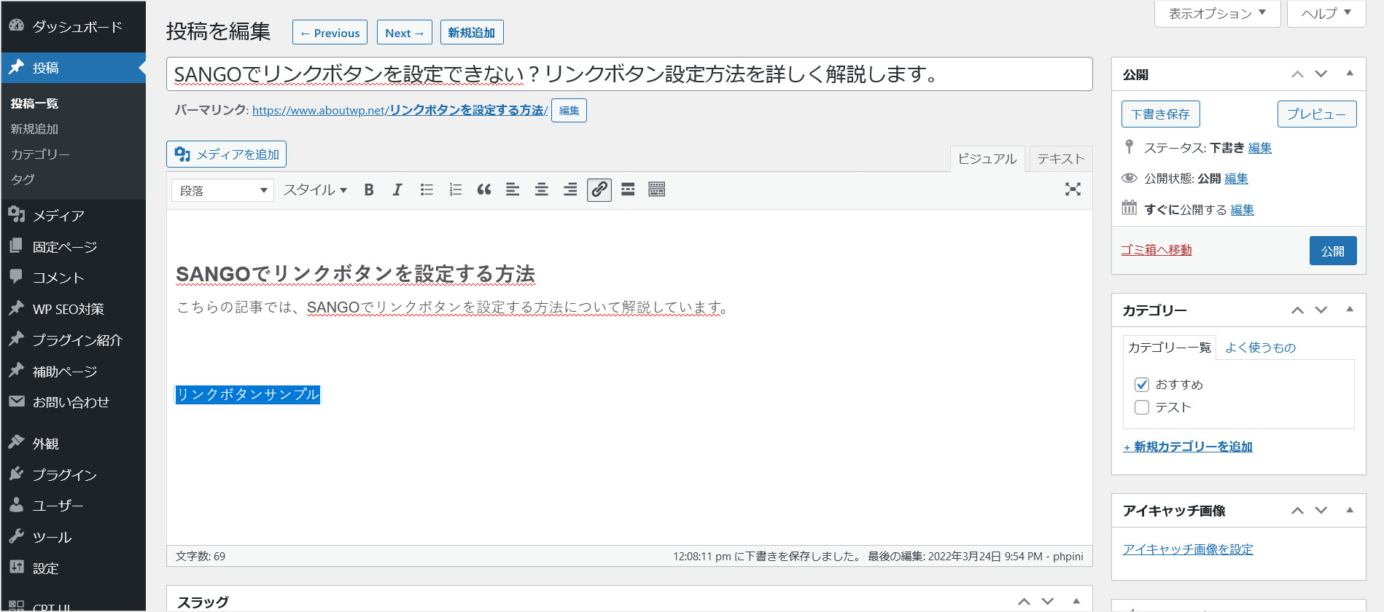Click the 公開 publish button
This screenshot has height=612, width=1384.
tap(1332, 251)
